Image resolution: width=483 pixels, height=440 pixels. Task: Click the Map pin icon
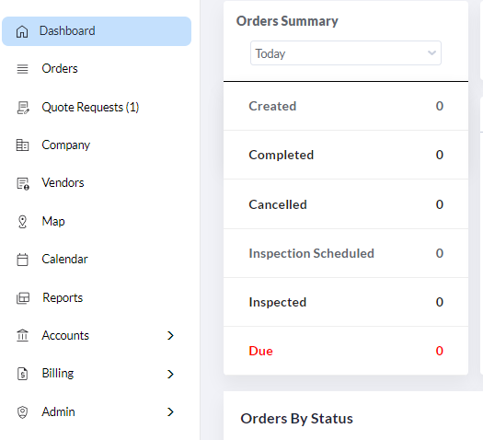coord(22,222)
